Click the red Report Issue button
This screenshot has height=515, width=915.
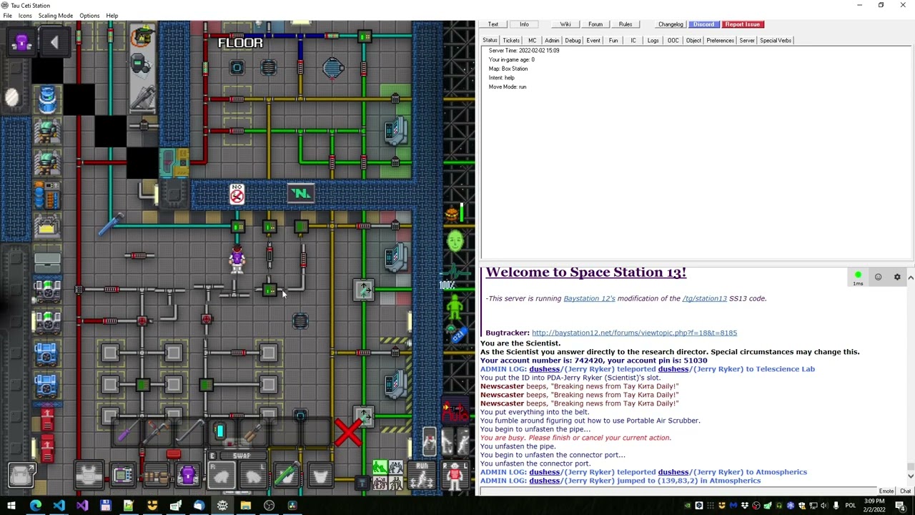pyautogui.click(x=742, y=24)
